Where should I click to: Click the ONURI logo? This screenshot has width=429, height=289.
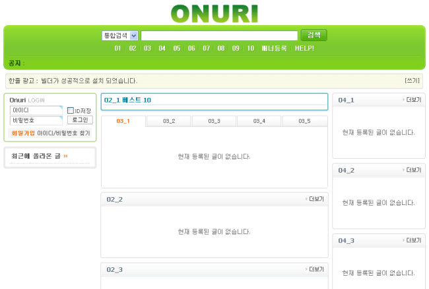pos(214,13)
